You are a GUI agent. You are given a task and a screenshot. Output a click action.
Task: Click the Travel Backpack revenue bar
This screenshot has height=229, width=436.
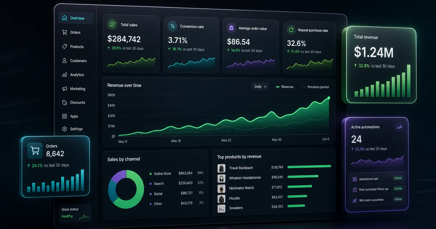pos(309,166)
